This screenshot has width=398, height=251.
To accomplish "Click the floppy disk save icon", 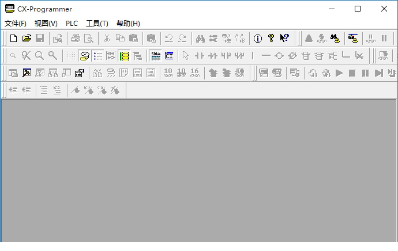I will 40,38.
